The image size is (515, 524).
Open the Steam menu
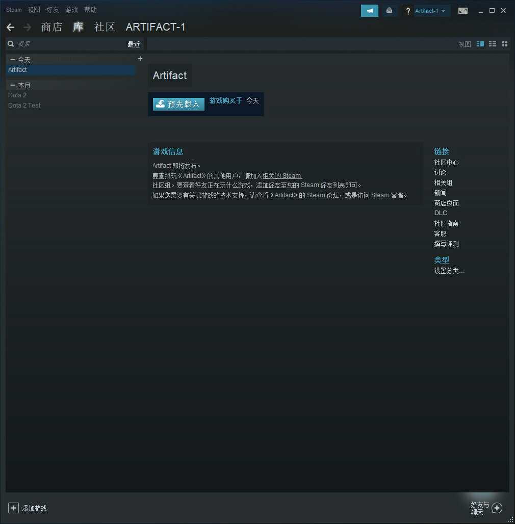tap(14, 10)
